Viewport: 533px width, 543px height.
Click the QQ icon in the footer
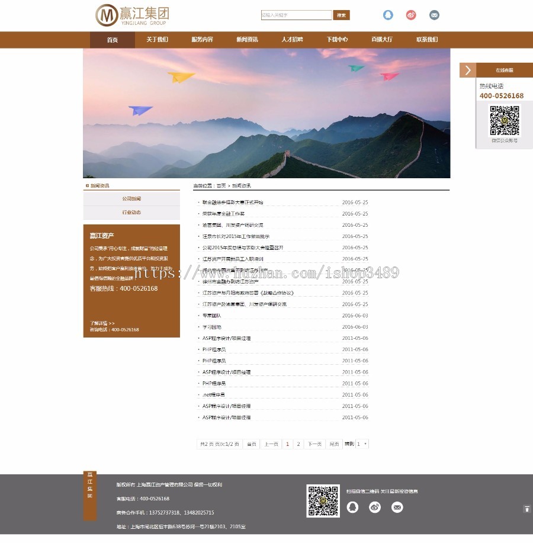point(352,507)
